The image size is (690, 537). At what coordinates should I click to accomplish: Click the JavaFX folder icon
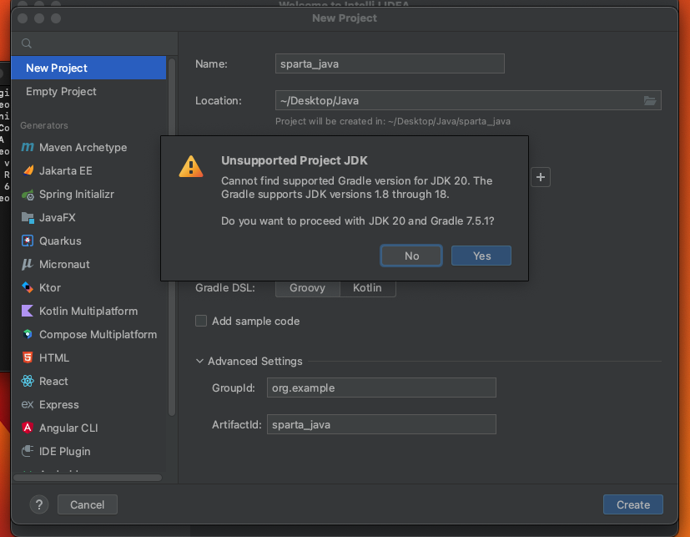click(x=28, y=218)
